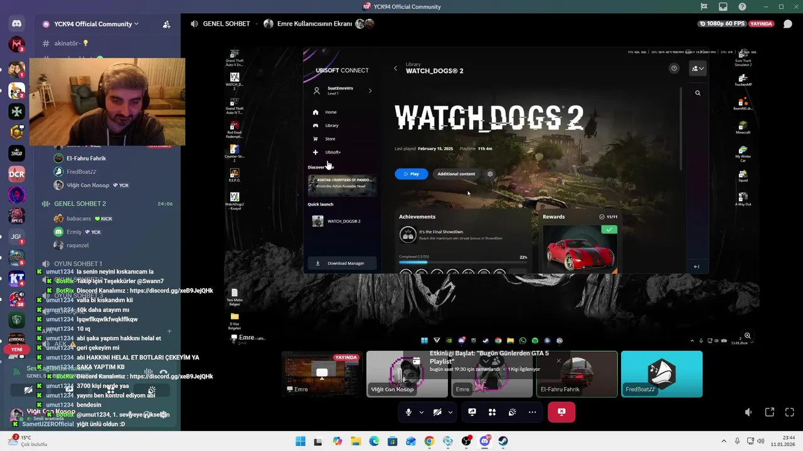Expand SuatEmreVrs profile arrow in Ubisoft Connect
Viewport: 803px width, 451px height.
tap(370, 91)
